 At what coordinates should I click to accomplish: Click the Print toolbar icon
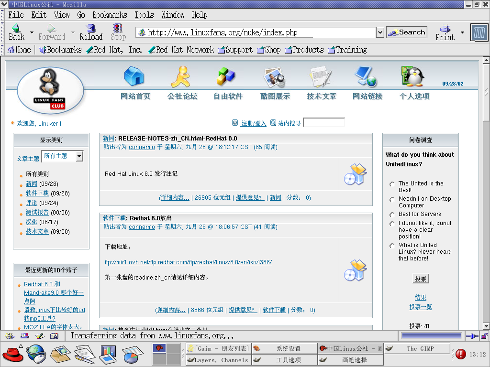click(445, 29)
